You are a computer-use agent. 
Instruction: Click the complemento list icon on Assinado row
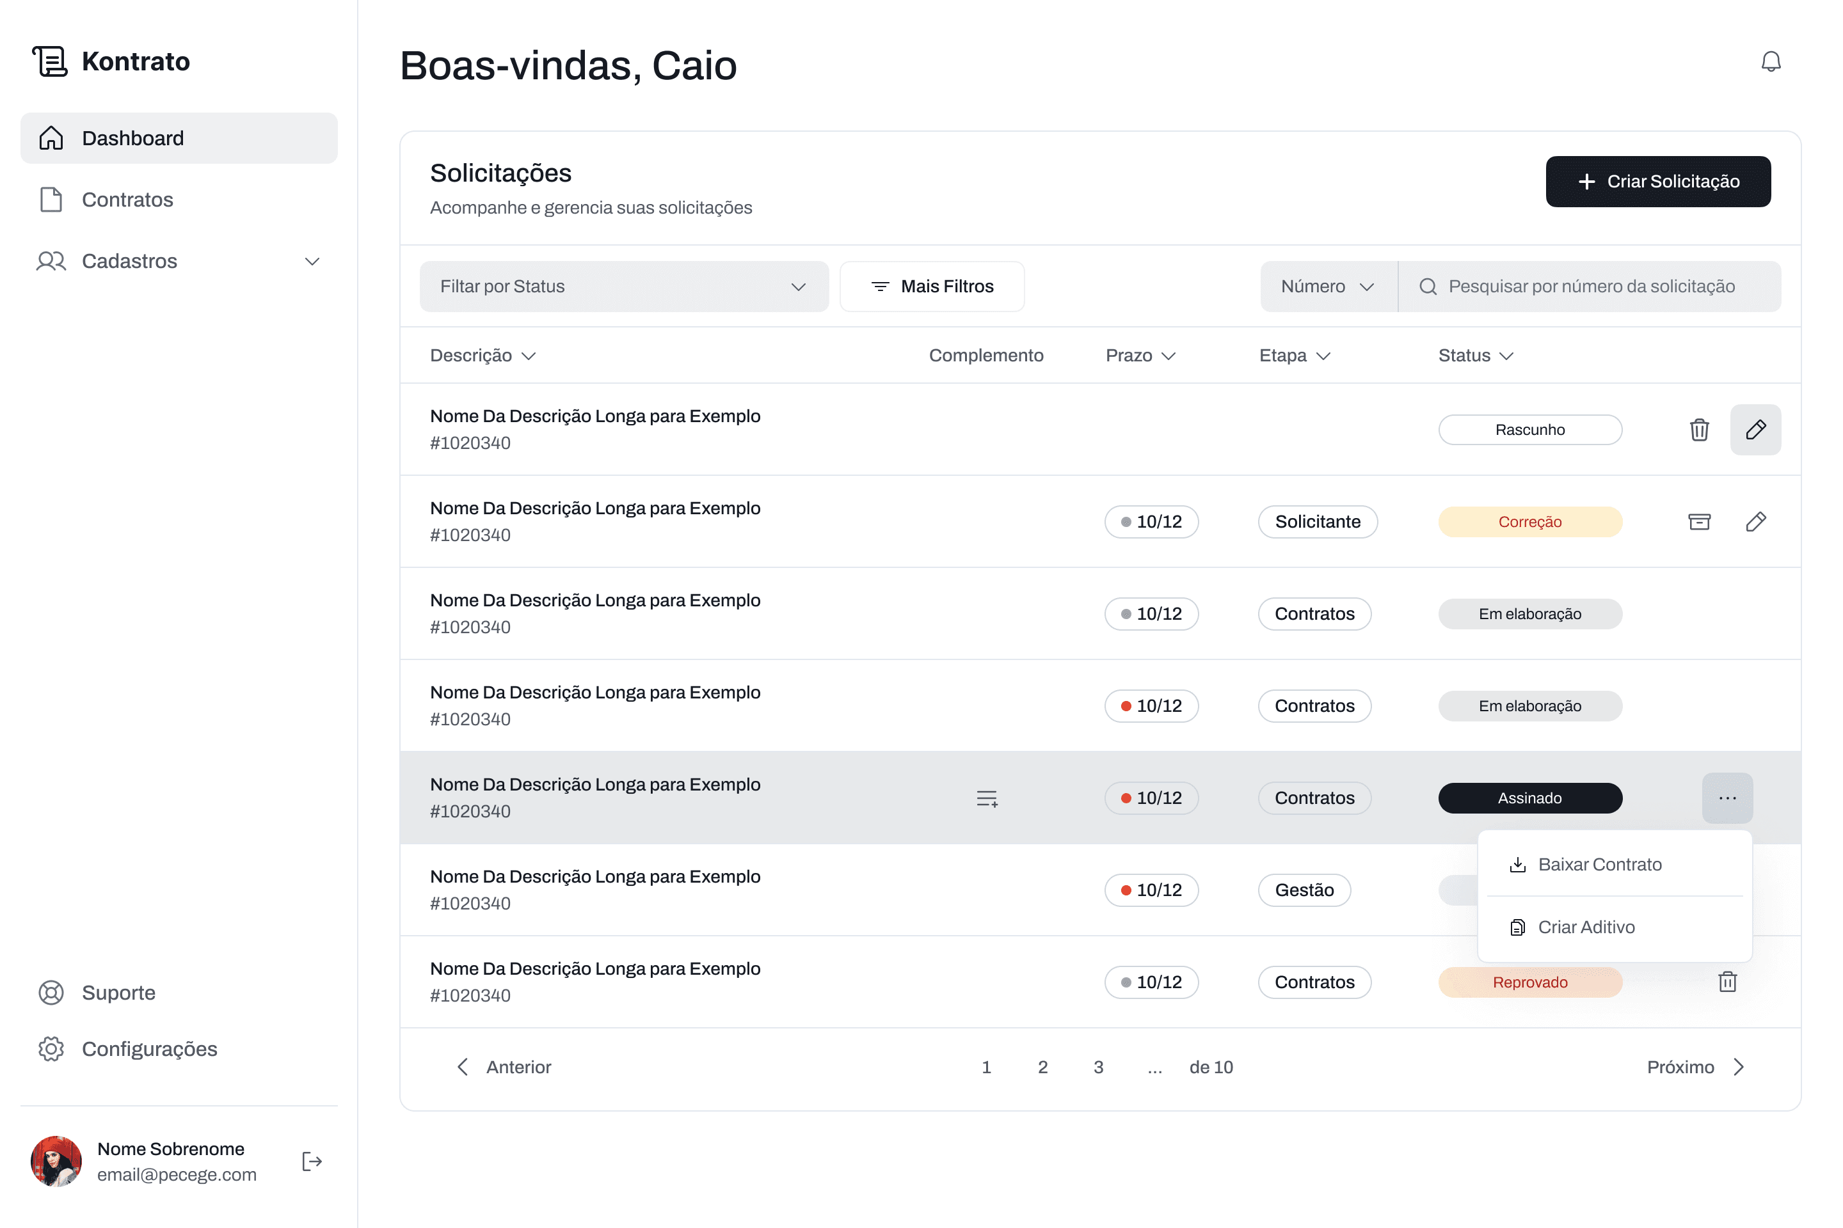click(x=987, y=798)
